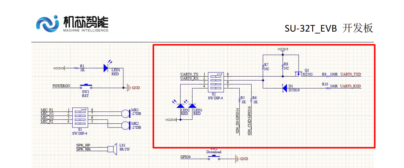
Task: Select the UART0_RXD net label
Action: tap(350, 86)
